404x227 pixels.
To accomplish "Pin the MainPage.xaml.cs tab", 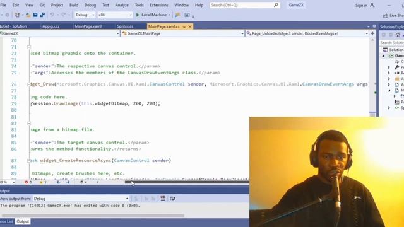I will click(184, 26).
